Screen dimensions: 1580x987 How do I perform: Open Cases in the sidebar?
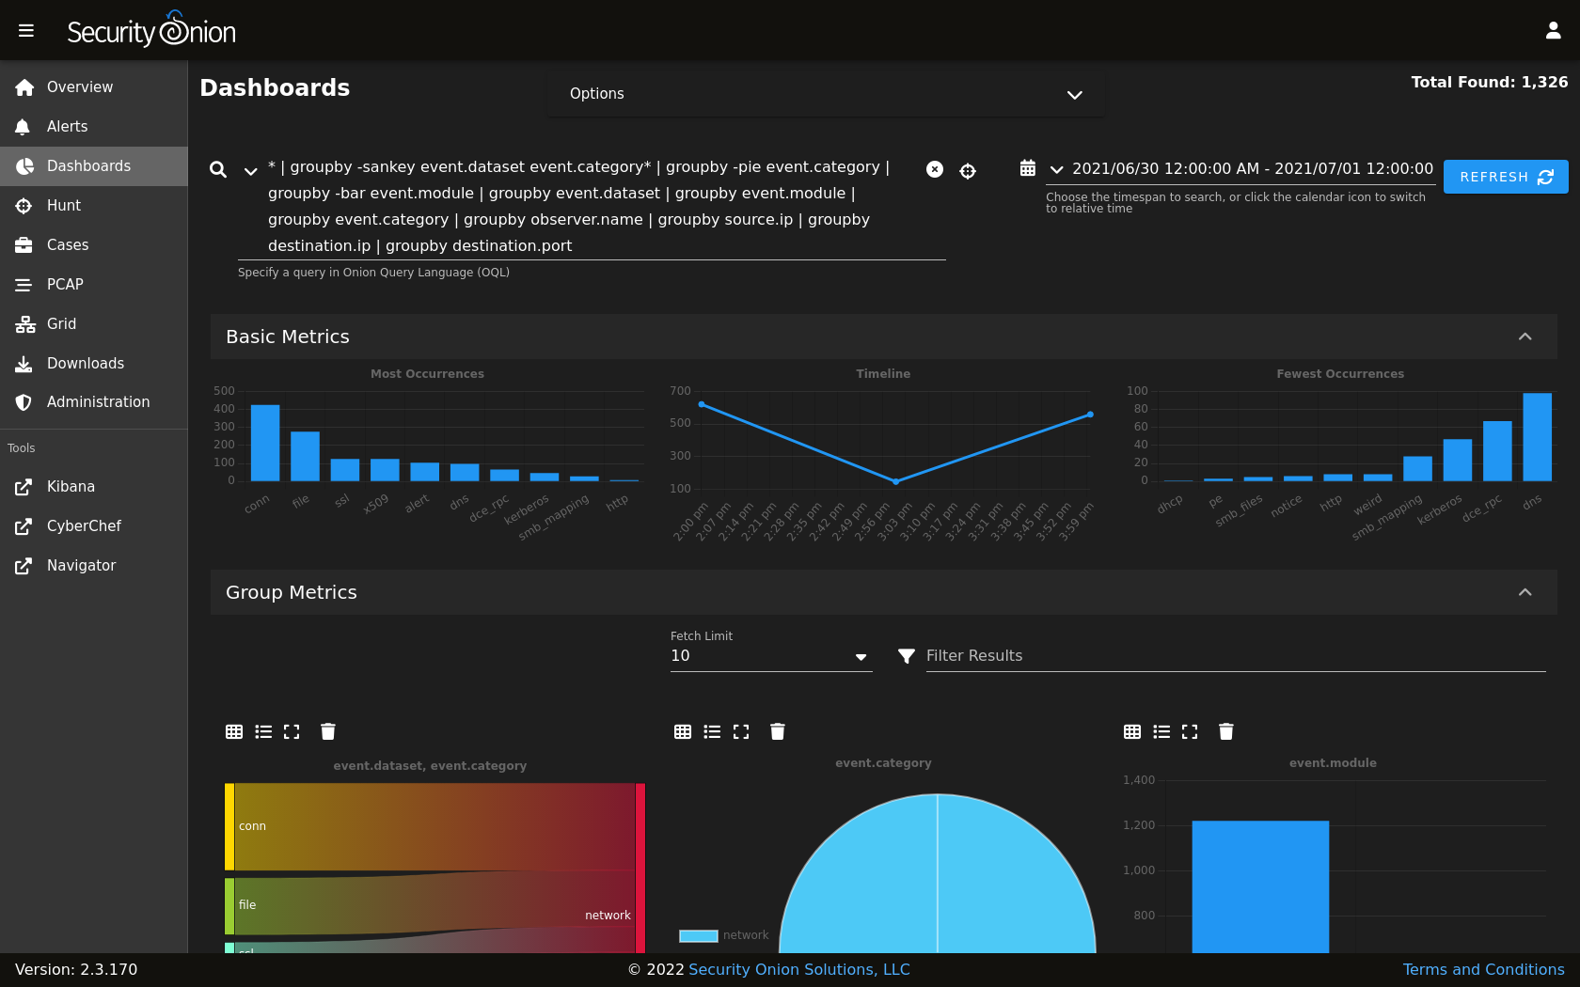[x=94, y=245]
